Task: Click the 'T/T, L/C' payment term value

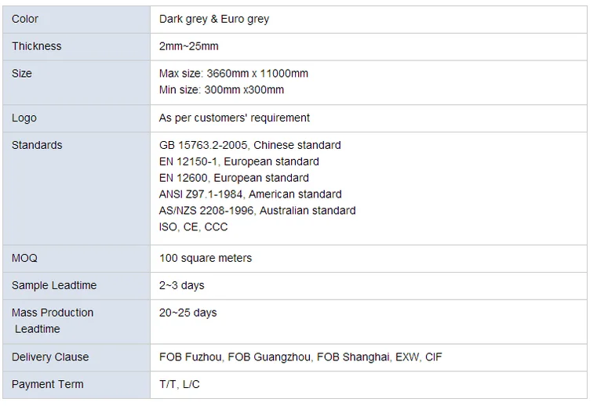Action: pyautogui.click(x=179, y=385)
